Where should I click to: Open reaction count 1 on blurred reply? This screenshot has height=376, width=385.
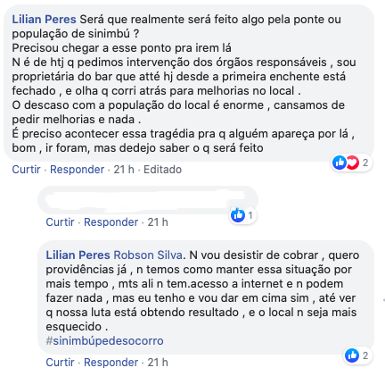[x=250, y=215]
